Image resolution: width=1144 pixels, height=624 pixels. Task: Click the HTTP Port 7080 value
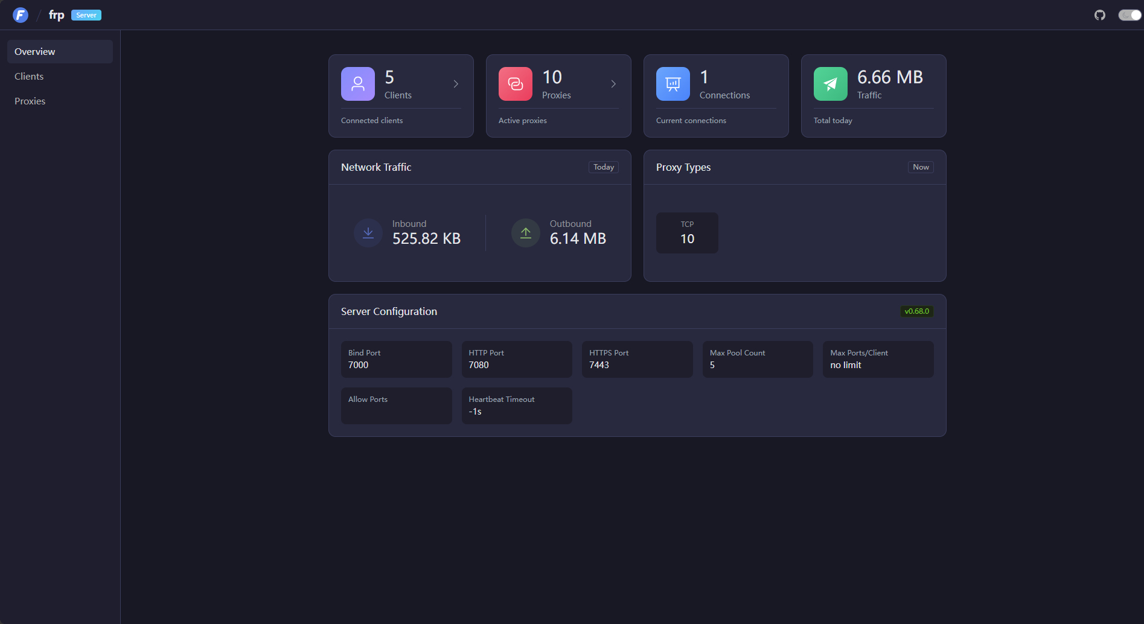pyautogui.click(x=479, y=365)
